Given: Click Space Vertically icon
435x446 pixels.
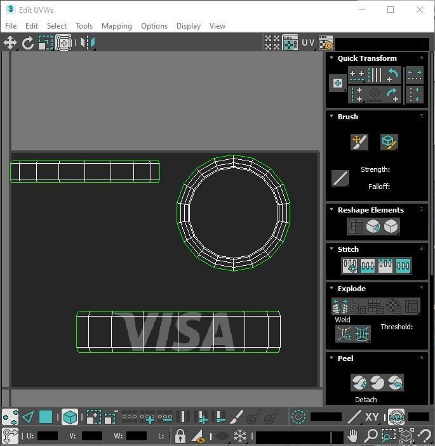Looking at the screenshot, I should click(x=415, y=95).
